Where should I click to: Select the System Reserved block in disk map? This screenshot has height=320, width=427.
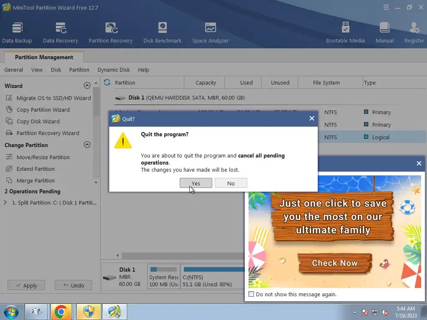point(163,277)
